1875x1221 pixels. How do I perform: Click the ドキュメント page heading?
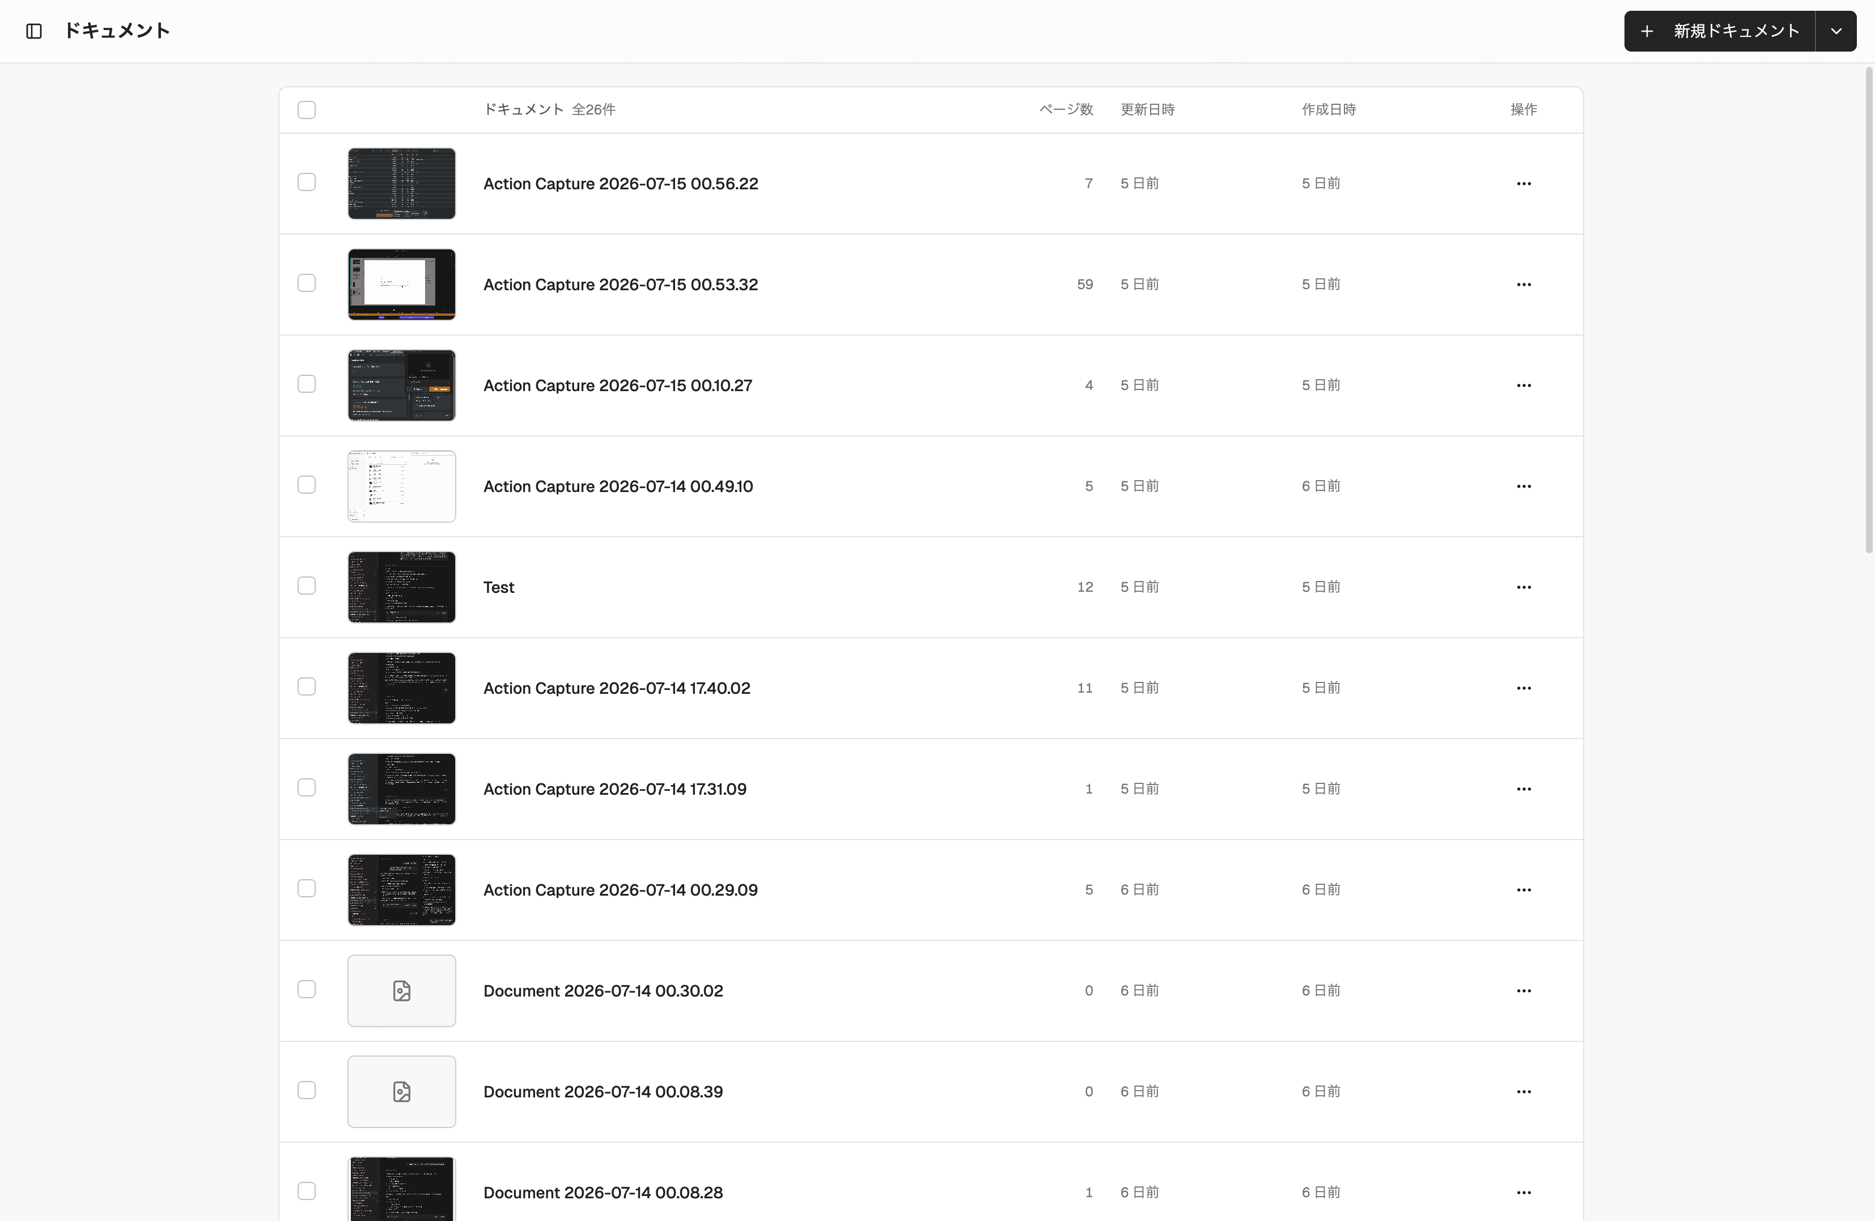(x=117, y=31)
